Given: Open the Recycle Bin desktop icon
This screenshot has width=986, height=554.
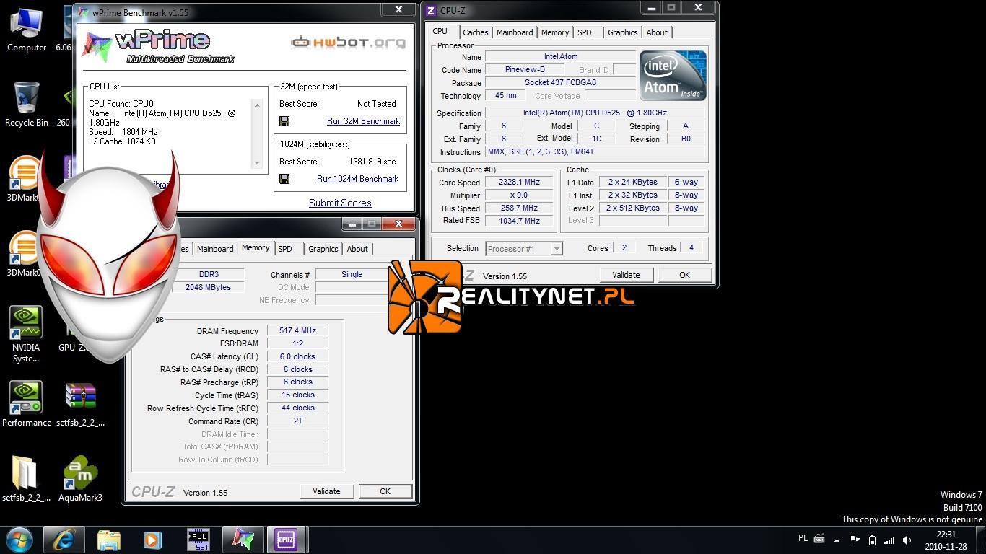Looking at the screenshot, I should point(27,105).
